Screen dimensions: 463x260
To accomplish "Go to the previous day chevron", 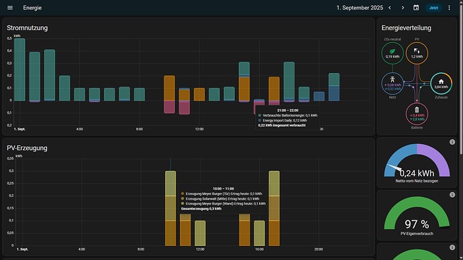I will [390, 7].
